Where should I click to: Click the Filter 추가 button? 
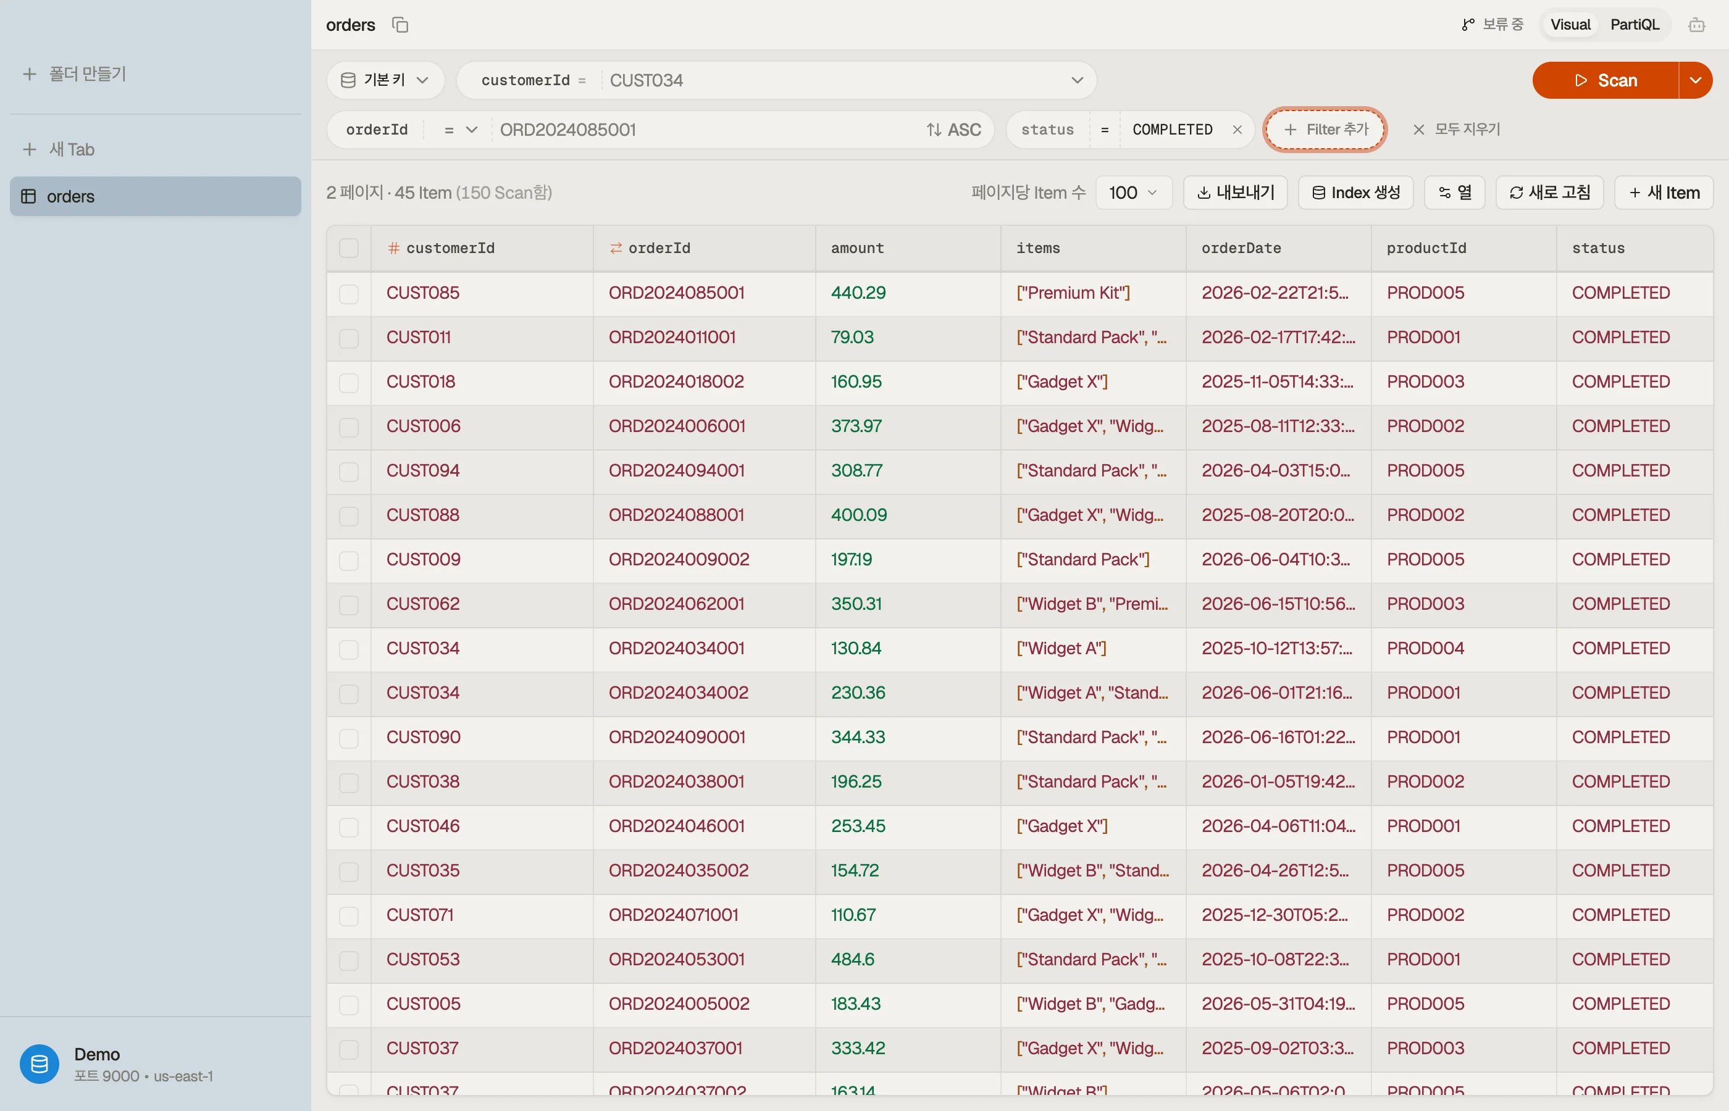click(1325, 130)
